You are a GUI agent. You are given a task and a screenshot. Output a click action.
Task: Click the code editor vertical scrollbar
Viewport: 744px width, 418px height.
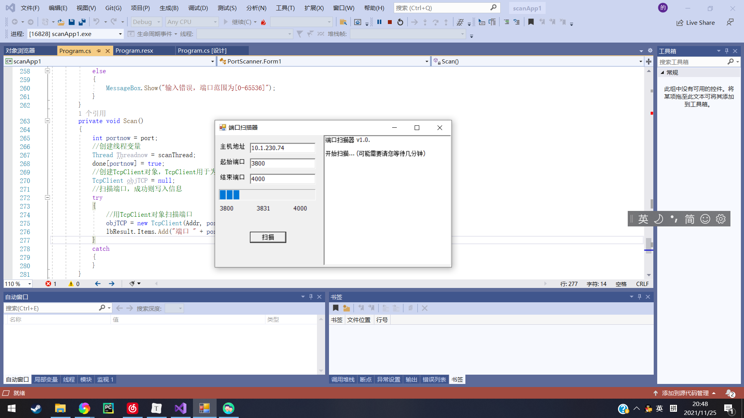649,173
